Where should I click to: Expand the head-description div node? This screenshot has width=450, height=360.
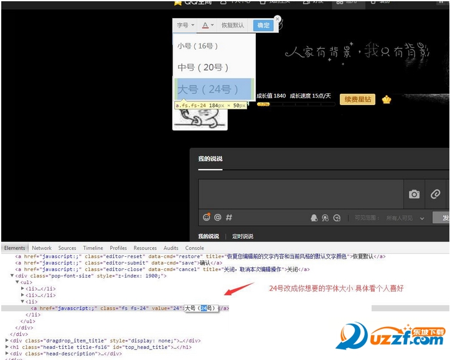coord(7,354)
